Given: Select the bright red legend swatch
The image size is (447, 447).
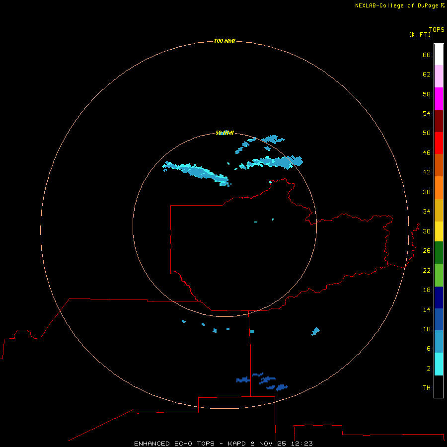Looking at the screenshot, I should click(439, 143).
